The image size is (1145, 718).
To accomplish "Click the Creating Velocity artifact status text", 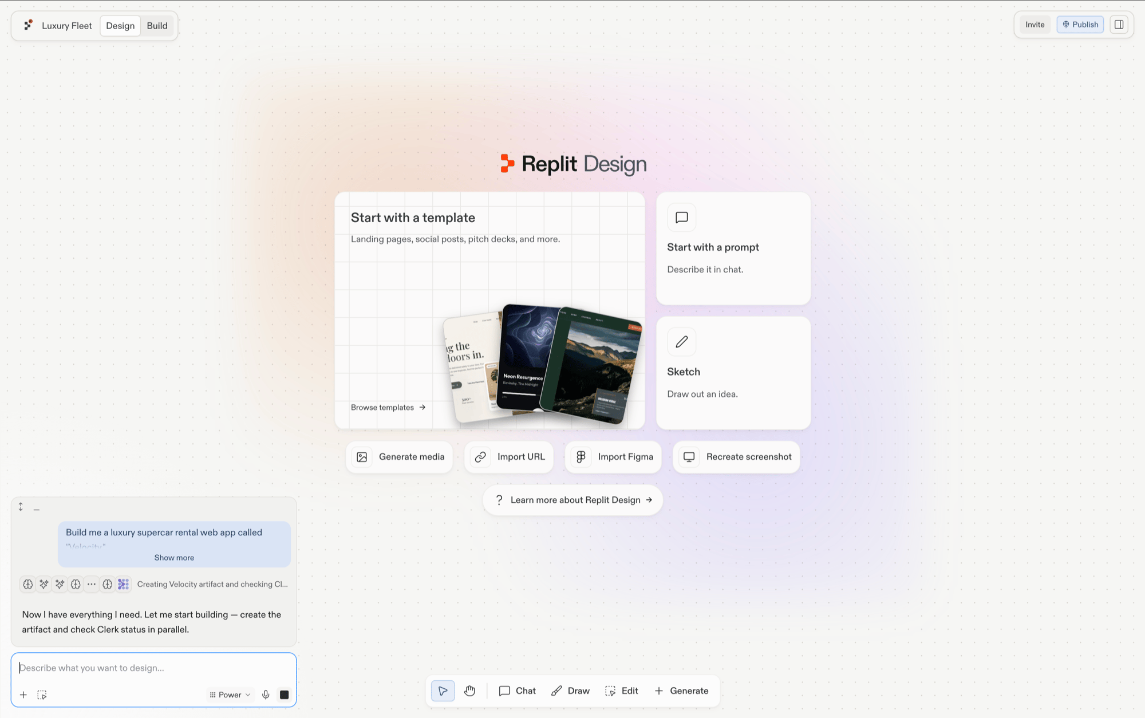I will pyautogui.click(x=212, y=584).
